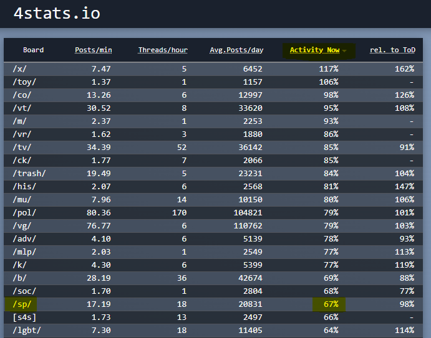The image size is (431, 338).
Task: Click the highlighted 67% activity value
Action: coord(331,304)
